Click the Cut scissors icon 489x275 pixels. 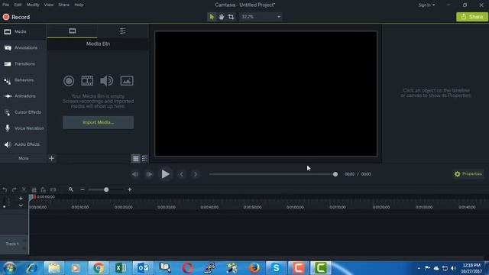pos(24,189)
